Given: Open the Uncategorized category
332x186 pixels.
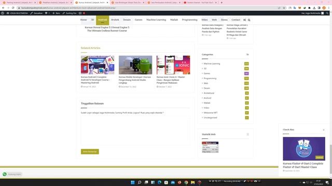Looking at the screenshot, I should (210, 118).
